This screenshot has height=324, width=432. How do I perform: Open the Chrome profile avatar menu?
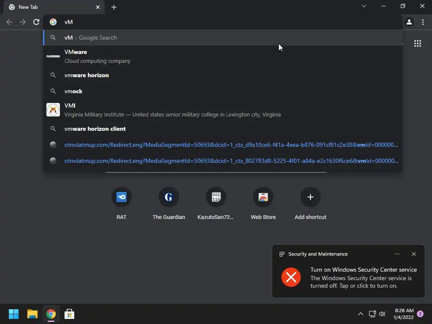click(x=409, y=22)
